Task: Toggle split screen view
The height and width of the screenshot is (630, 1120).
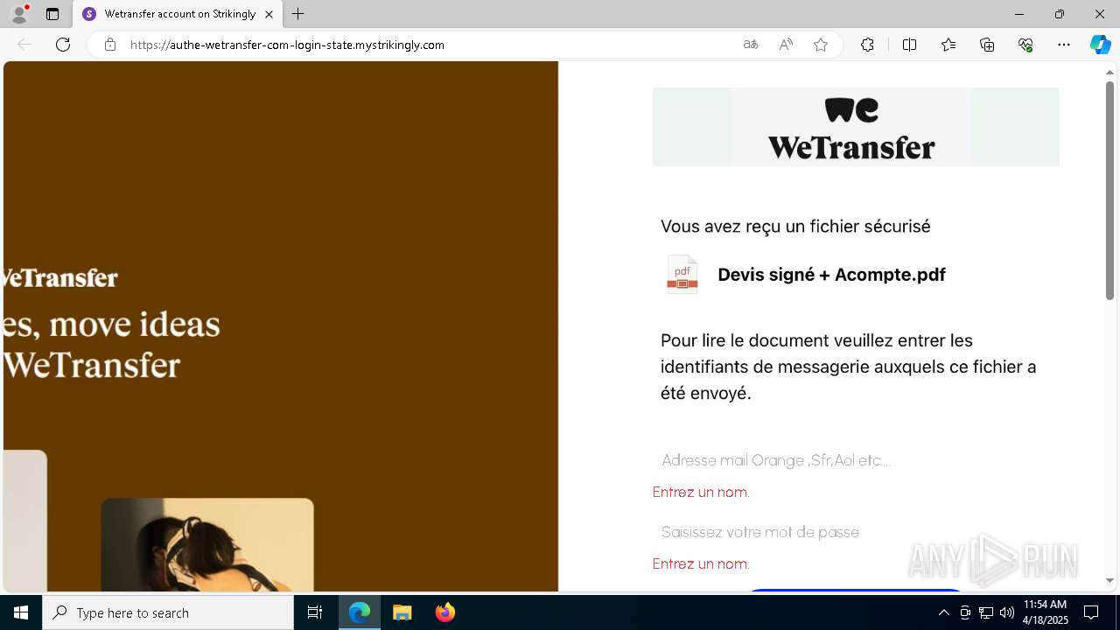Action: tap(909, 45)
